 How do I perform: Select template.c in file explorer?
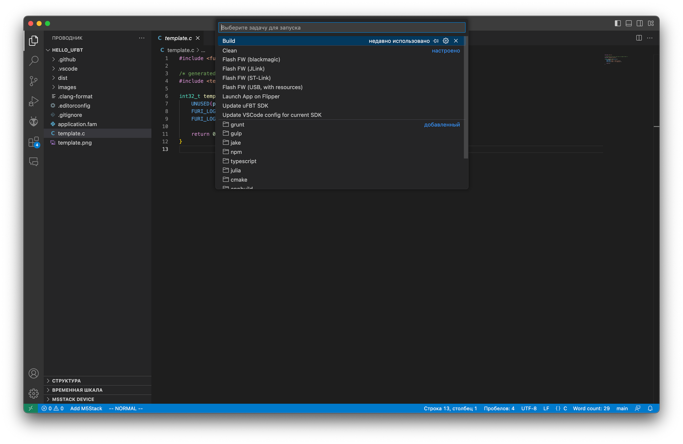coord(98,133)
